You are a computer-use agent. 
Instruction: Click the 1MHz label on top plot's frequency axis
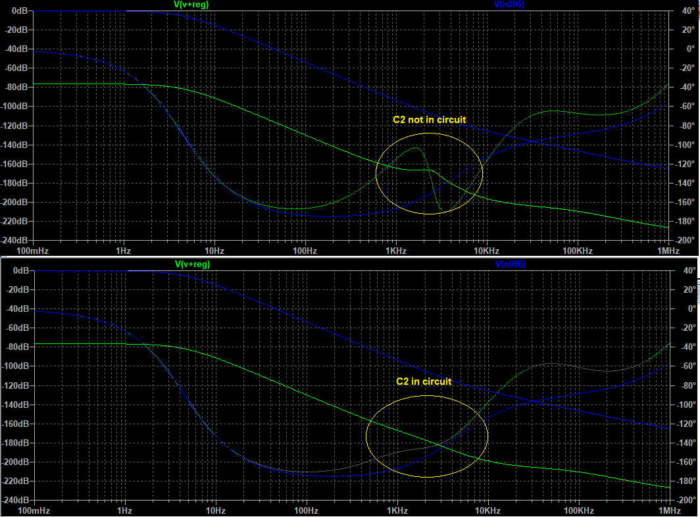tap(668, 251)
